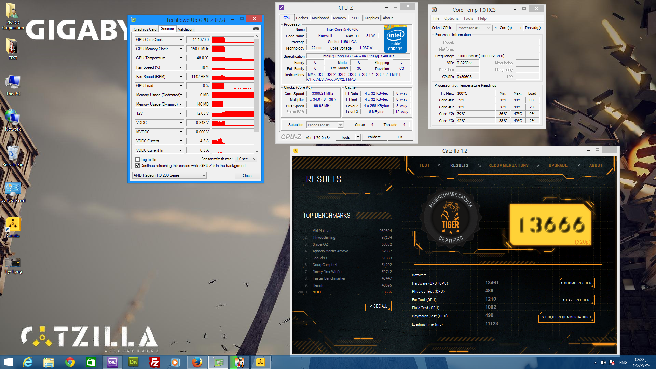The width and height of the screenshot is (656, 369).
Task: Click the GPU-Z Close button
Action: pyautogui.click(x=247, y=176)
